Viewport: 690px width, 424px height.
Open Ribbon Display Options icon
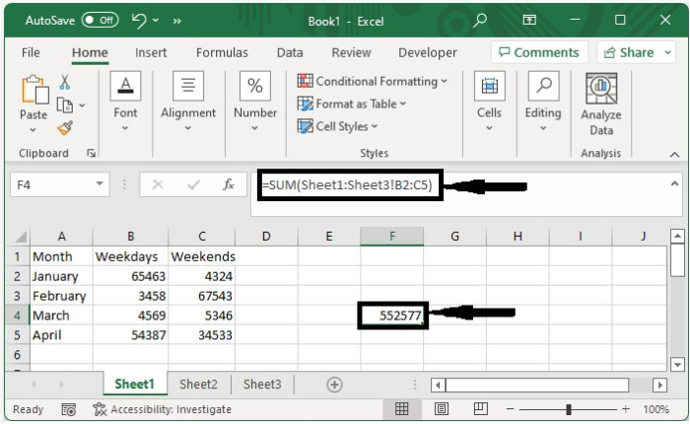[529, 20]
